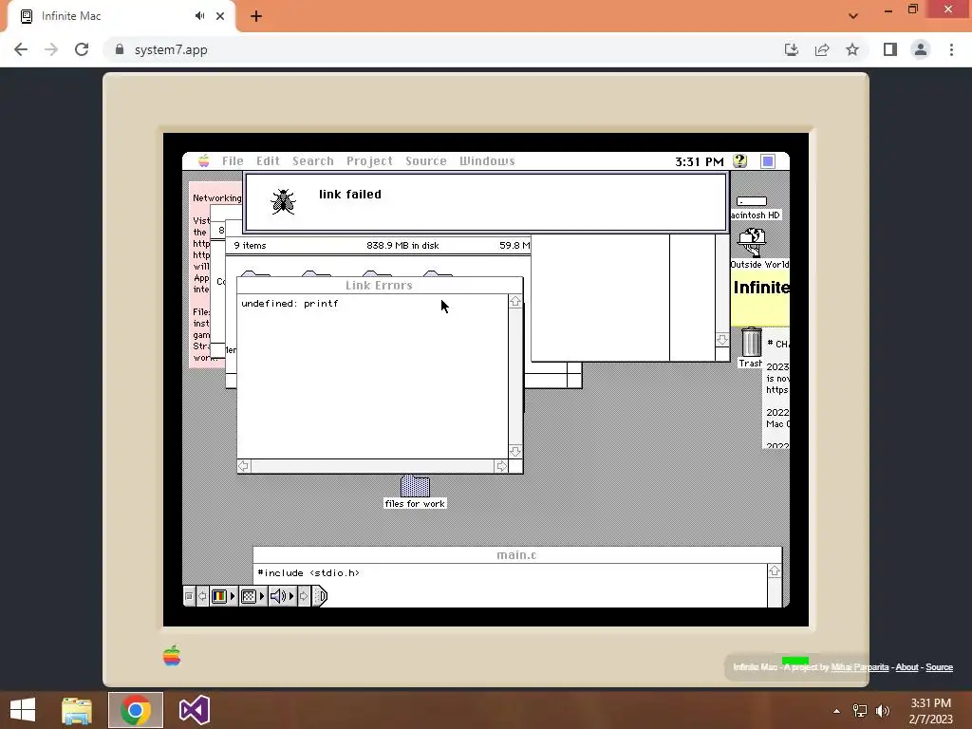Viewport: 972px width, 729px height.
Task: Open the File menu
Action: 233,161
